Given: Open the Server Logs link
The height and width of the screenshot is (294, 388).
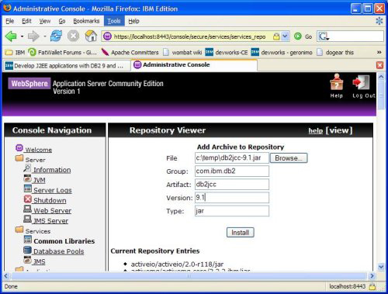Looking at the screenshot, I should [x=53, y=190].
